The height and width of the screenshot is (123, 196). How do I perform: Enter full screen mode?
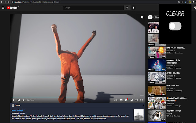[x=141, y=100]
